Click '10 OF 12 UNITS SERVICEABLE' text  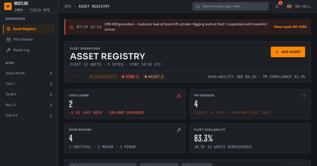[x=223, y=147]
